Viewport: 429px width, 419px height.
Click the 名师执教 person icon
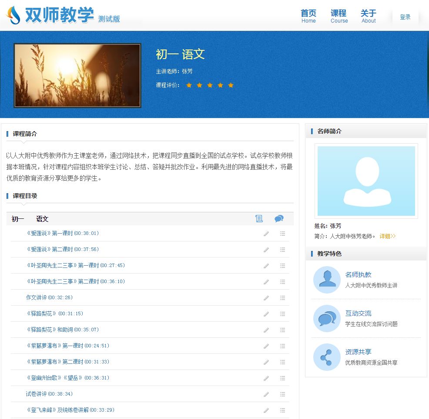click(327, 280)
